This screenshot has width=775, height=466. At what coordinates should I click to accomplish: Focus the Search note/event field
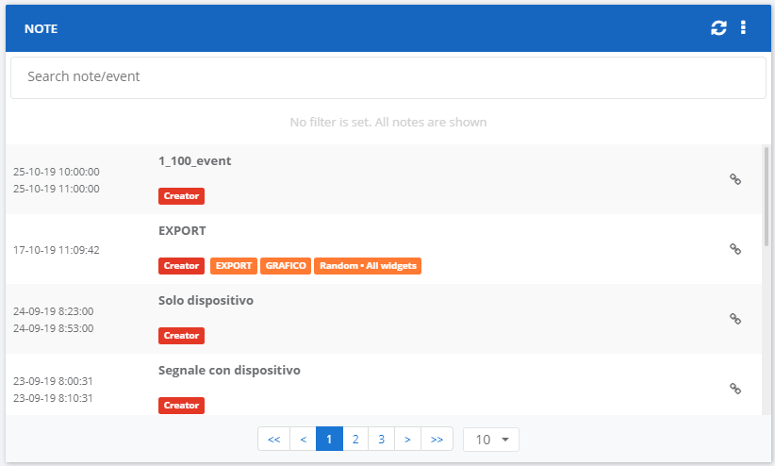tap(388, 77)
